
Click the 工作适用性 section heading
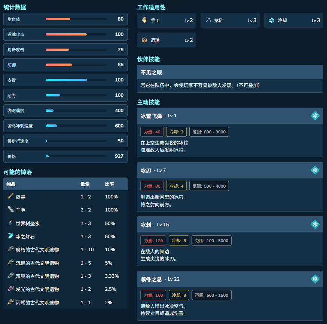coord(151,7)
